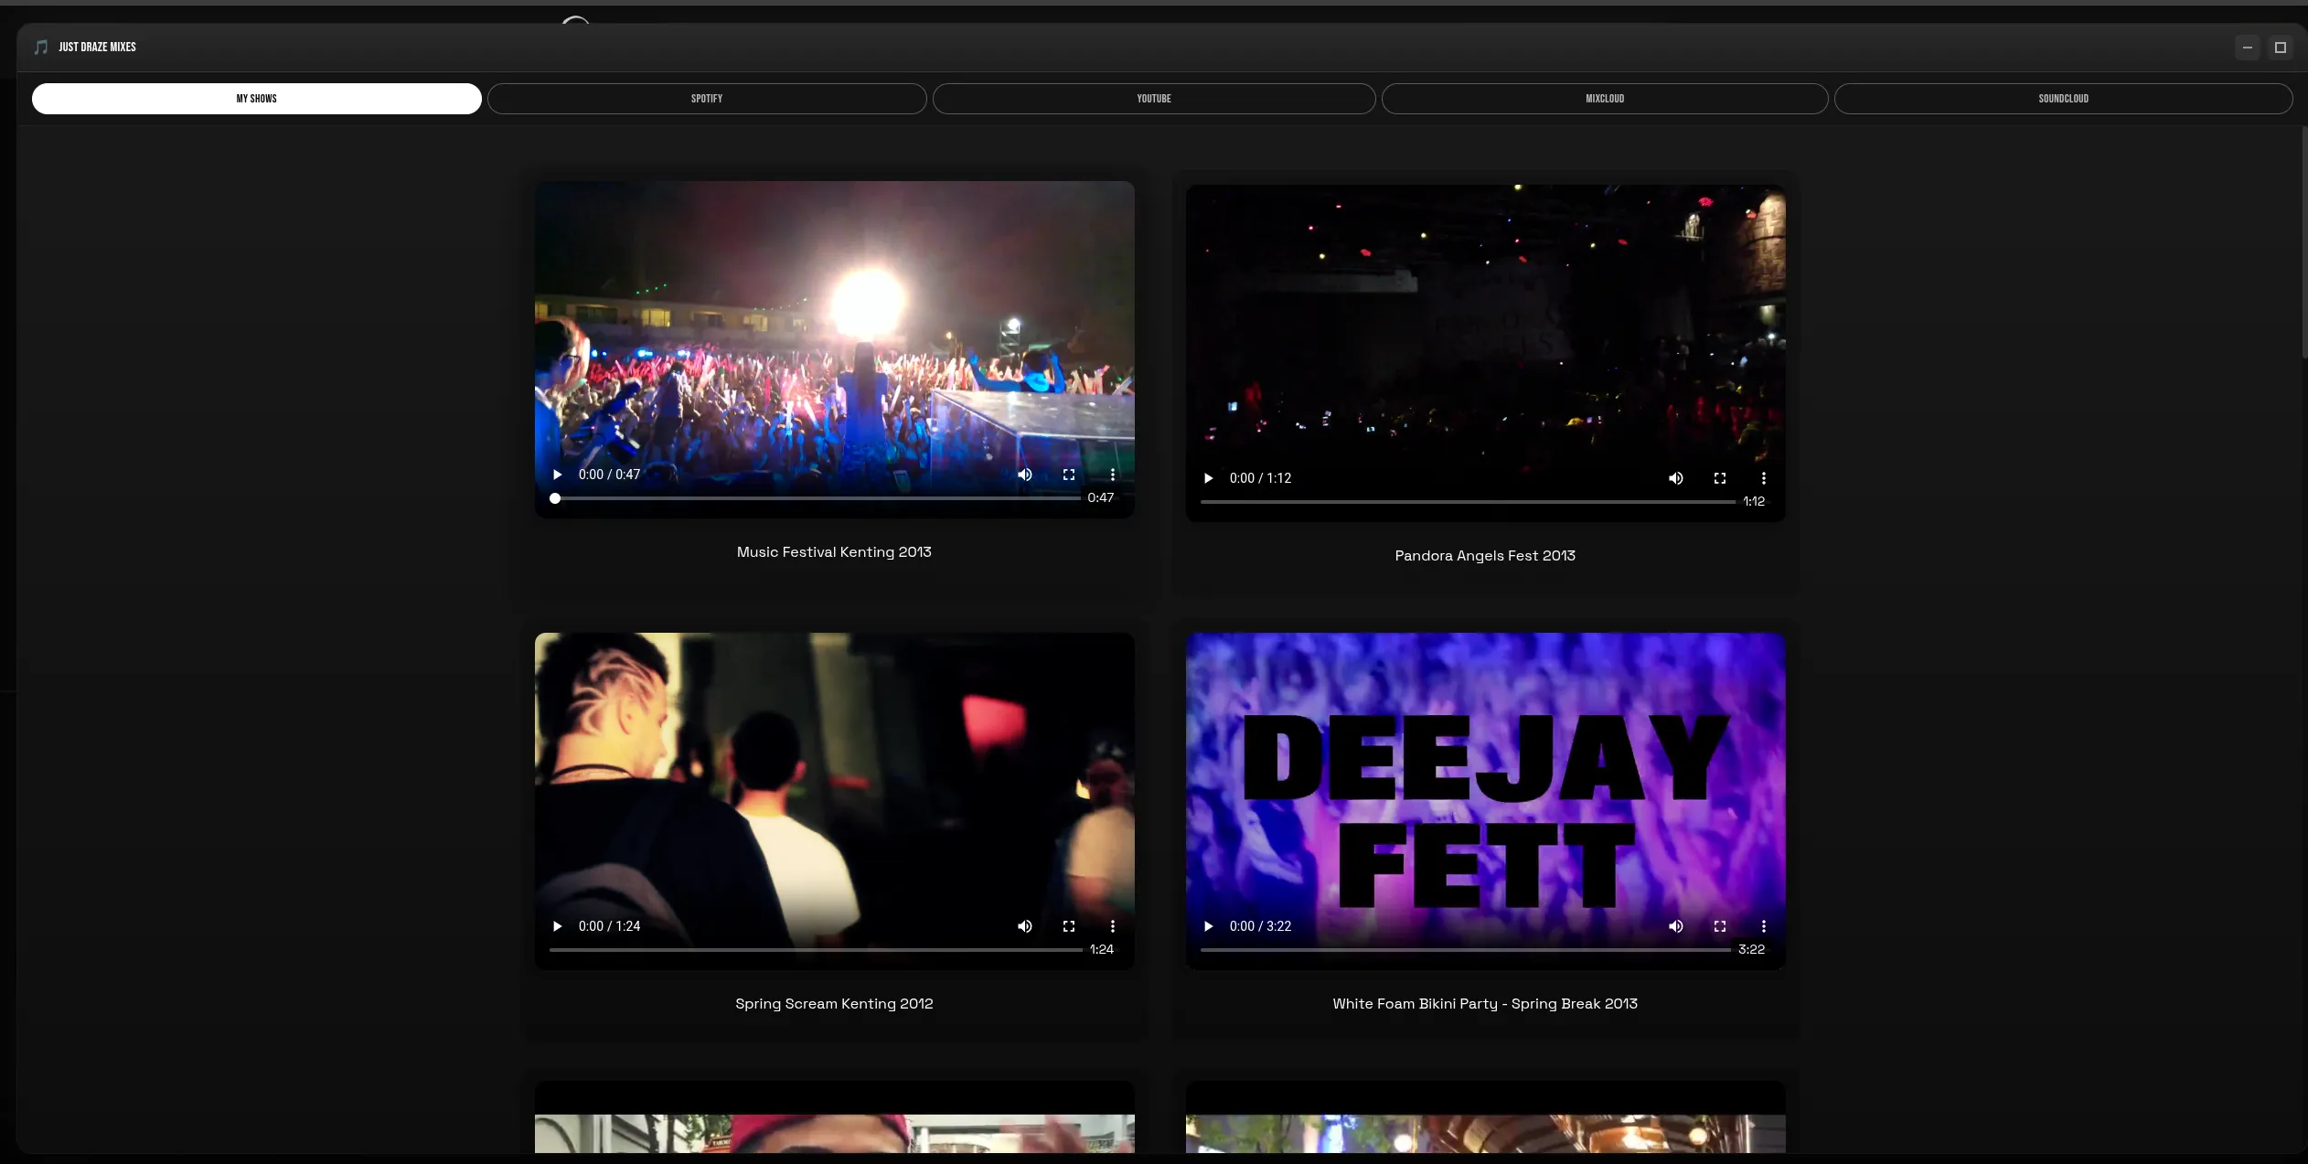The width and height of the screenshot is (2308, 1164).
Task: Enter fullscreen on White Foam Bikini Party video
Action: pos(1719,926)
